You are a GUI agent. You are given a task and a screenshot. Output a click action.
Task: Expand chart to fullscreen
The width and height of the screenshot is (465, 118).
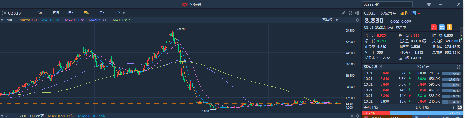click(351, 13)
